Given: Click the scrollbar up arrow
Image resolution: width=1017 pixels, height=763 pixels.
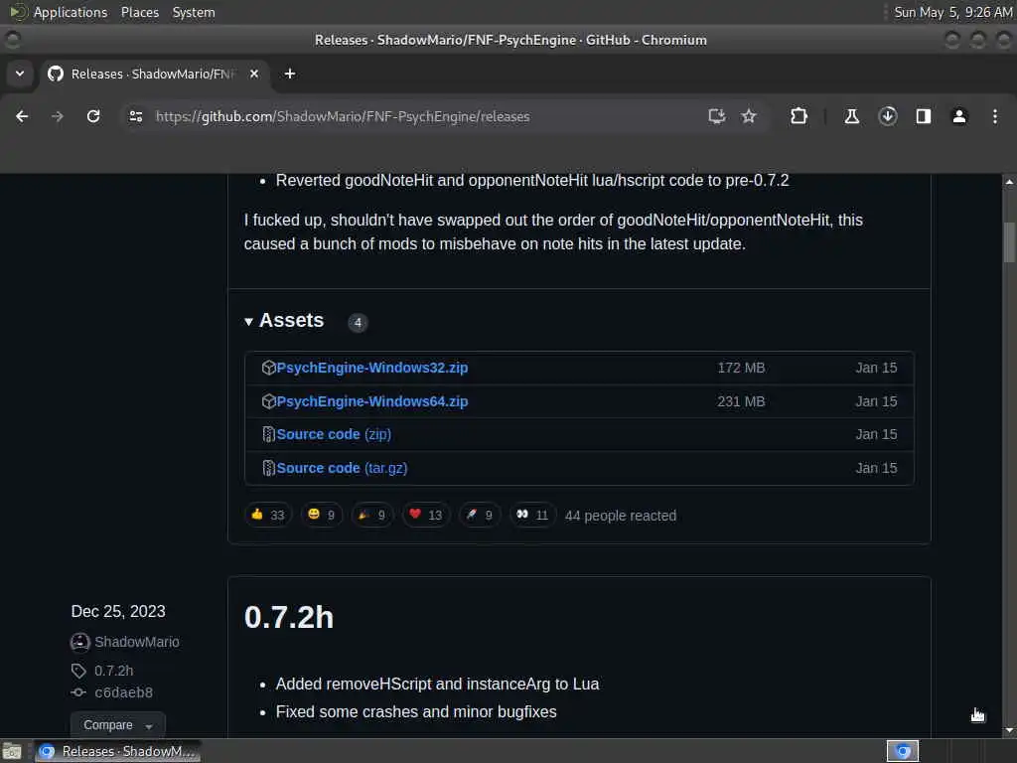Looking at the screenshot, I should pyautogui.click(x=1009, y=183).
